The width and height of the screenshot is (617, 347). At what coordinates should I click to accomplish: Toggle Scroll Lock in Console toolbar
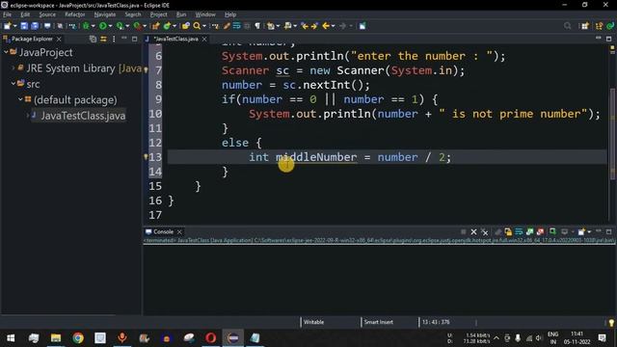508,232
